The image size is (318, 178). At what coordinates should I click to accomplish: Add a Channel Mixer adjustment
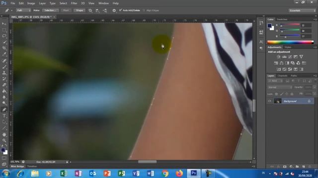coord(298,63)
